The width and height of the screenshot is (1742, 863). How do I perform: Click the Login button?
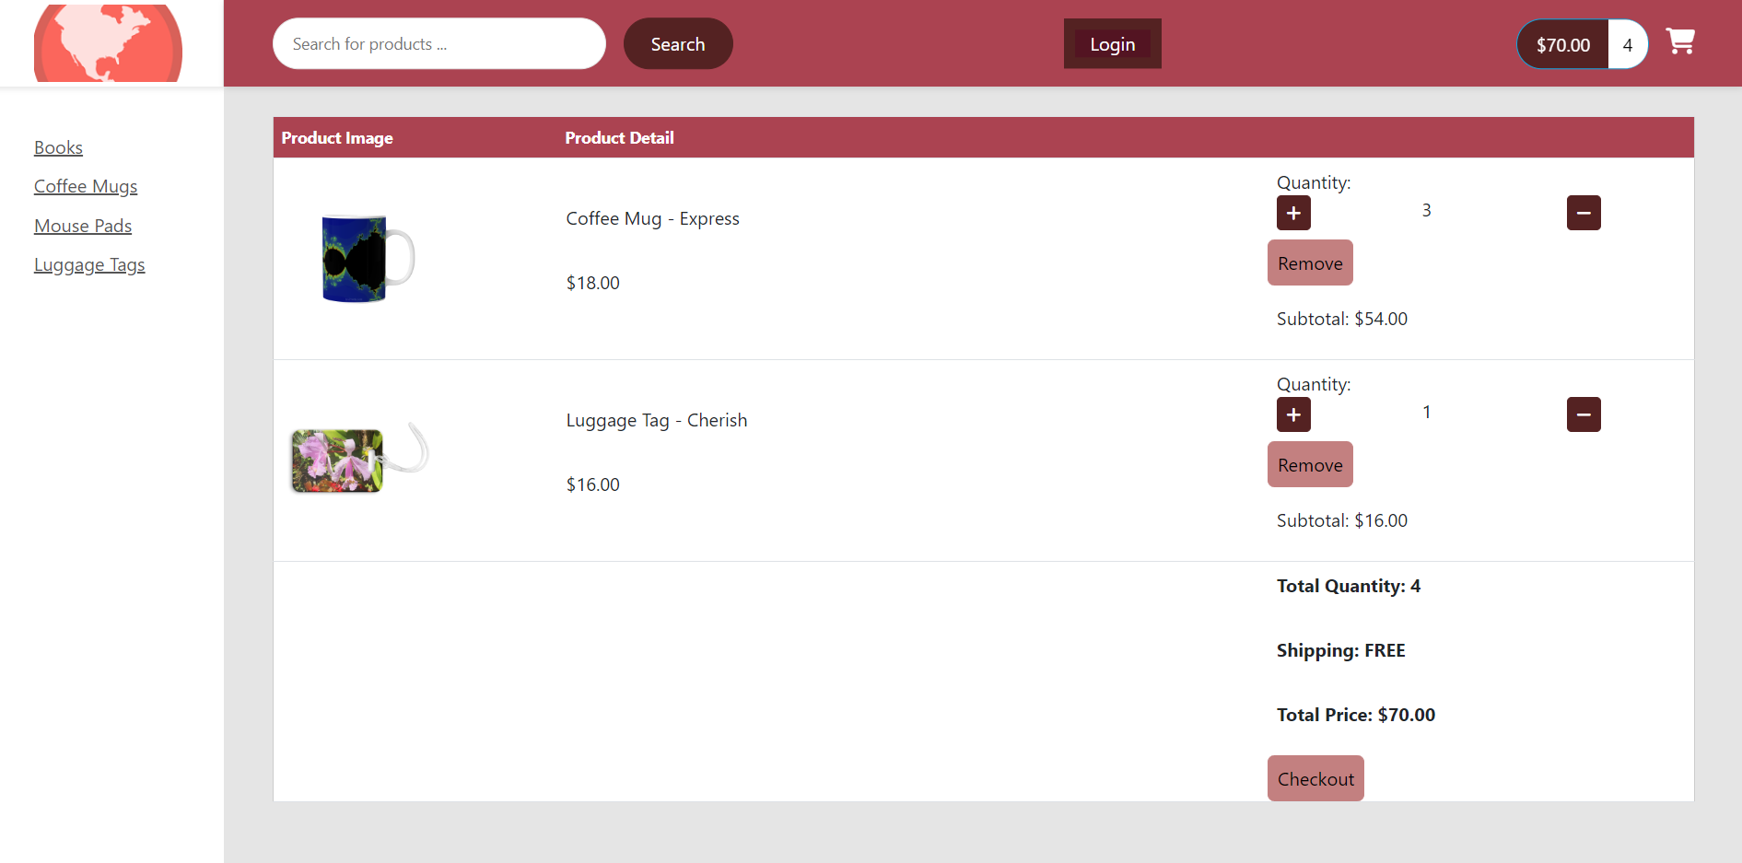1112,43
